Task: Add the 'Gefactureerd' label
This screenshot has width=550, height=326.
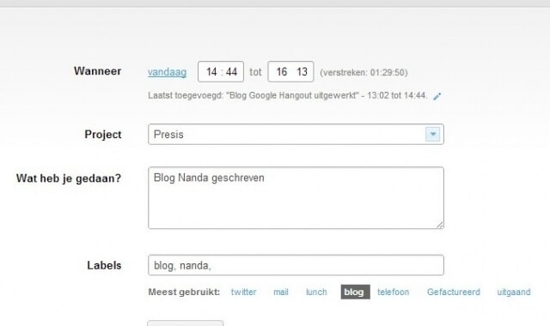Action: click(453, 292)
